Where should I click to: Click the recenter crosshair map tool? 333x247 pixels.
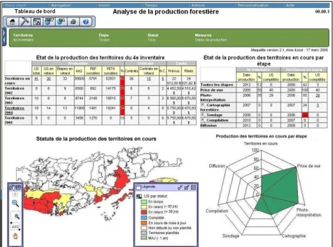[x=15, y=195]
